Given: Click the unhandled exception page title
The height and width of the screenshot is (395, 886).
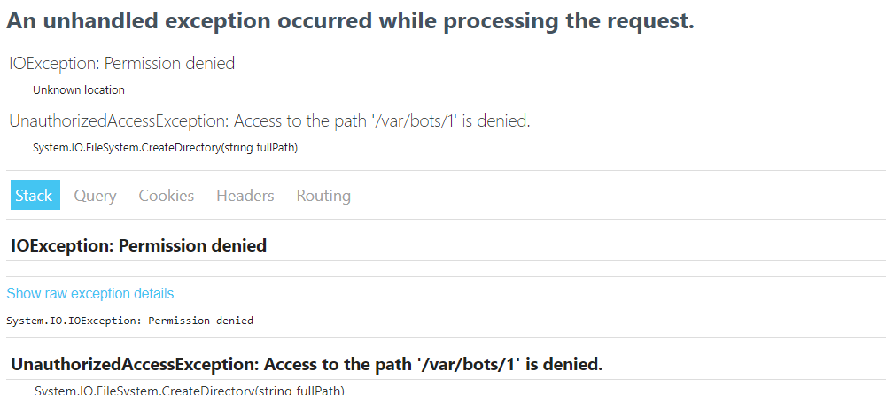Looking at the screenshot, I should [350, 21].
